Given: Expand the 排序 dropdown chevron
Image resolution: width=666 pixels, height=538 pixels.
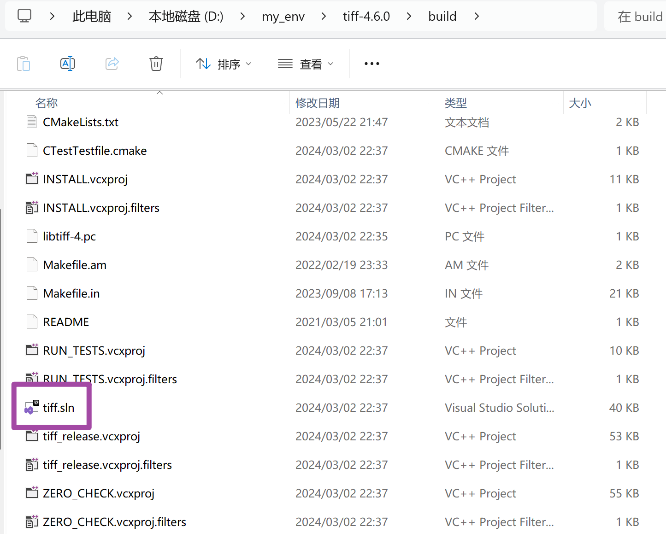Looking at the screenshot, I should point(248,64).
